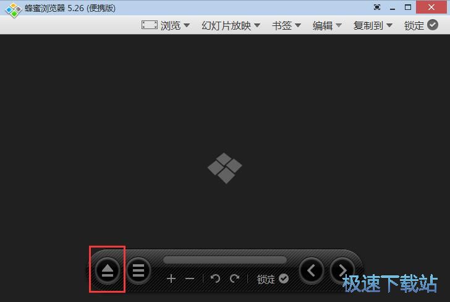The image size is (450, 302).
Task: Zoom out with the minus icon
Action: click(190, 278)
